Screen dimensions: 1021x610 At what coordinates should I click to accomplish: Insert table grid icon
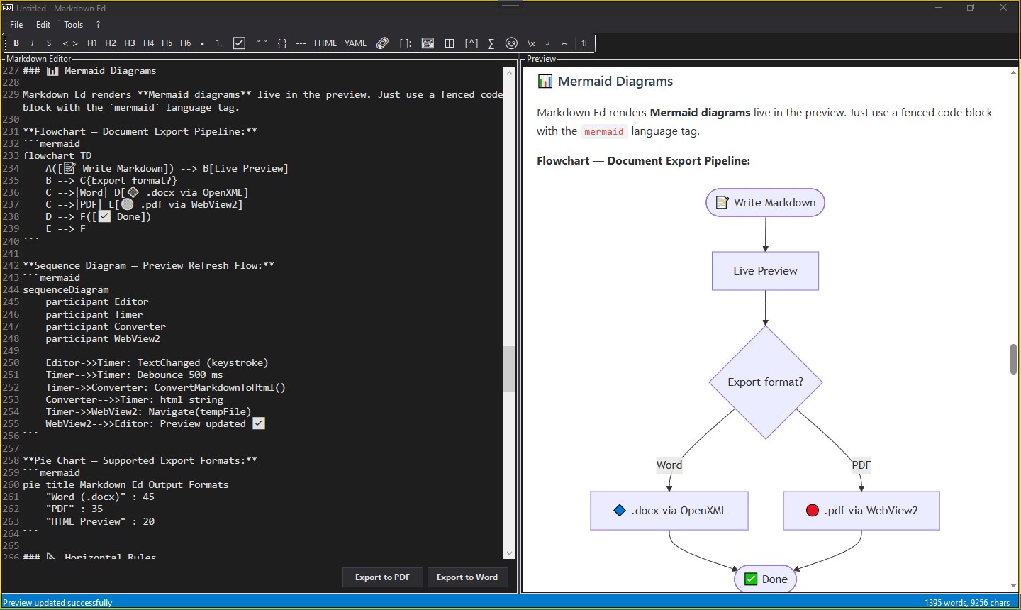point(450,43)
